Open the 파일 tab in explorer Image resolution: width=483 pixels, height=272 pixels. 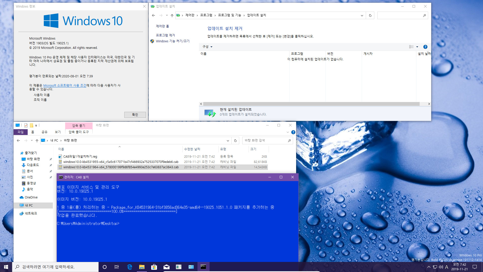point(20,132)
